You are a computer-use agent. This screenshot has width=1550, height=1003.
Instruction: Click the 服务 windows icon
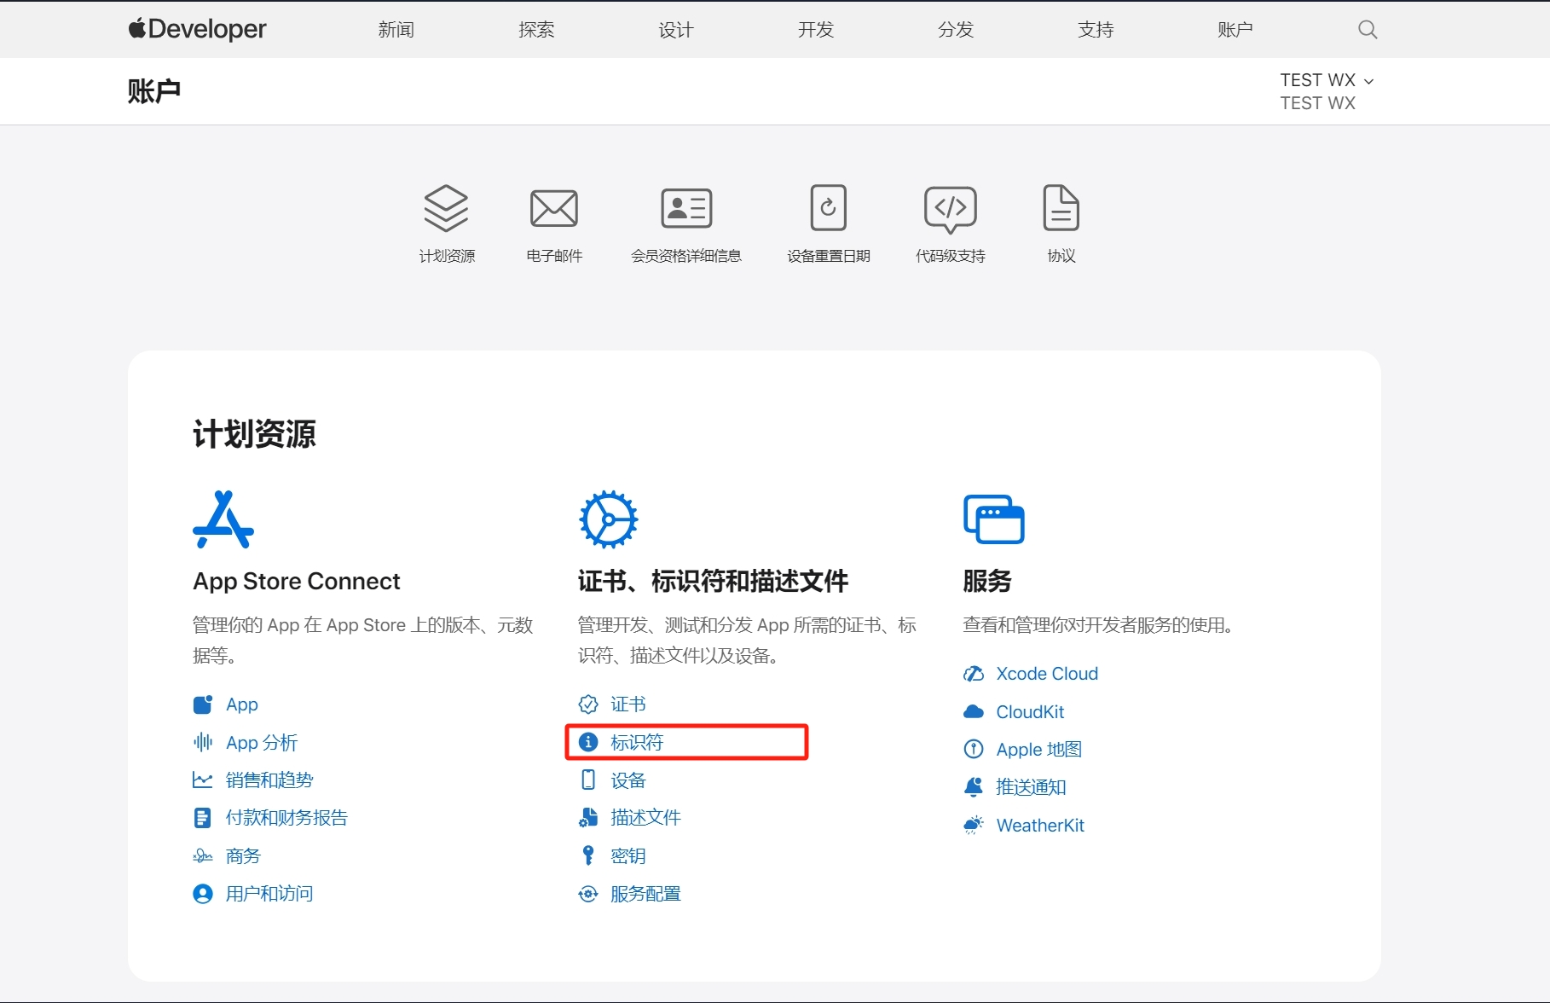click(993, 519)
